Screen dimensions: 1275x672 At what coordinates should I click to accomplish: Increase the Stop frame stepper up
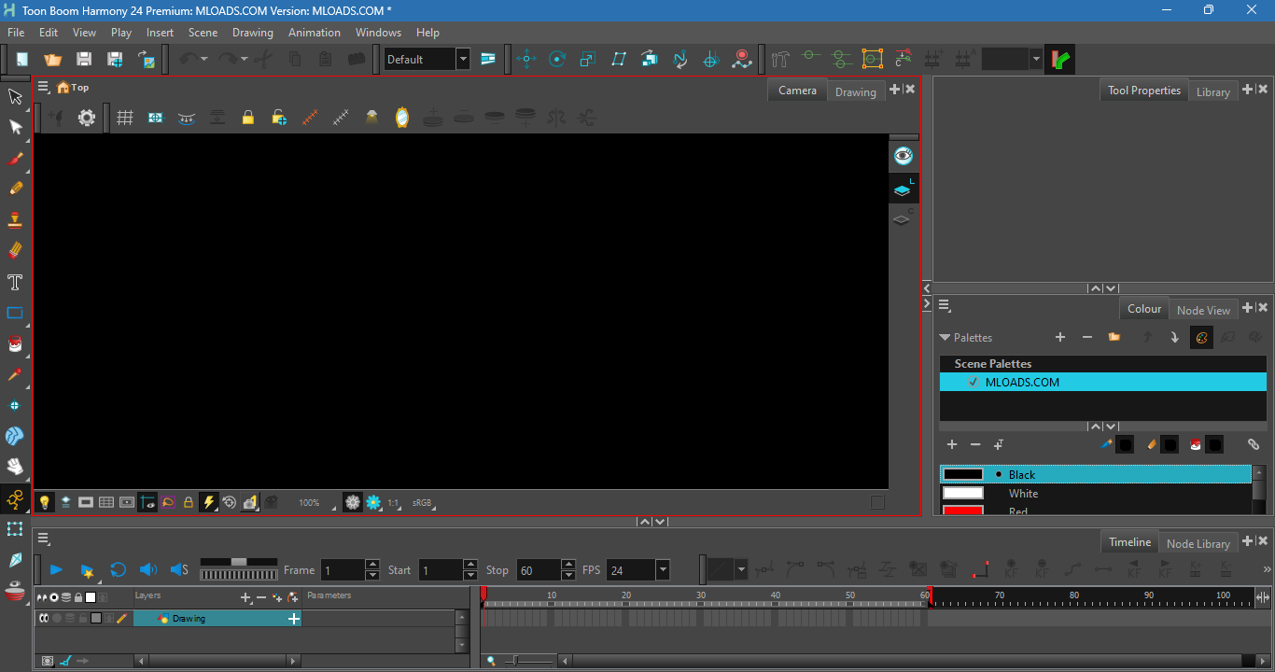point(567,565)
